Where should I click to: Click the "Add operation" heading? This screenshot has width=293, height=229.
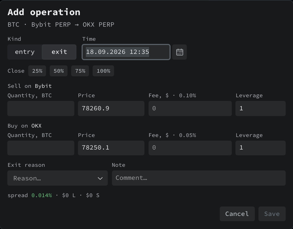[x=44, y=12]
